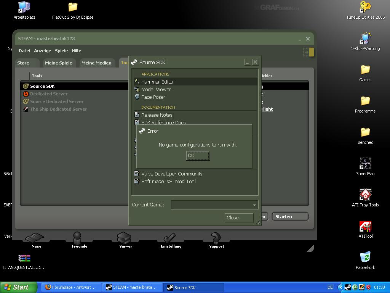Switch to ForumBase taskbar window

(x=71, y=287)
